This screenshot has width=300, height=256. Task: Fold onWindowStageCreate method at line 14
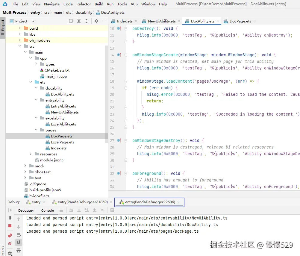(126, 55)
